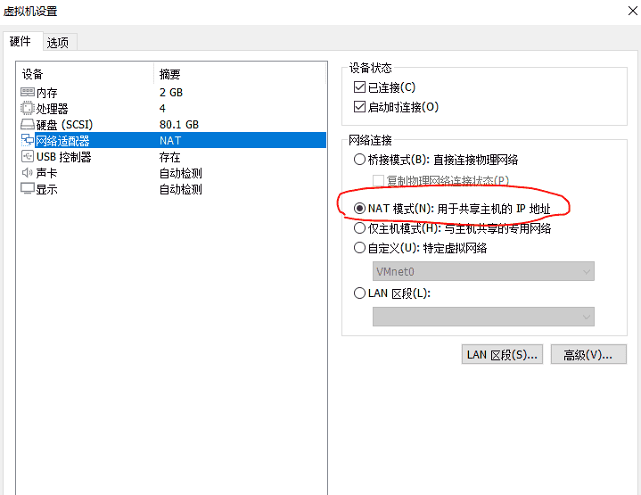Switch to the 选项 tab
The height and width of the screenshot is (495, 641).
pyautogui.click(x=58, y=43)
